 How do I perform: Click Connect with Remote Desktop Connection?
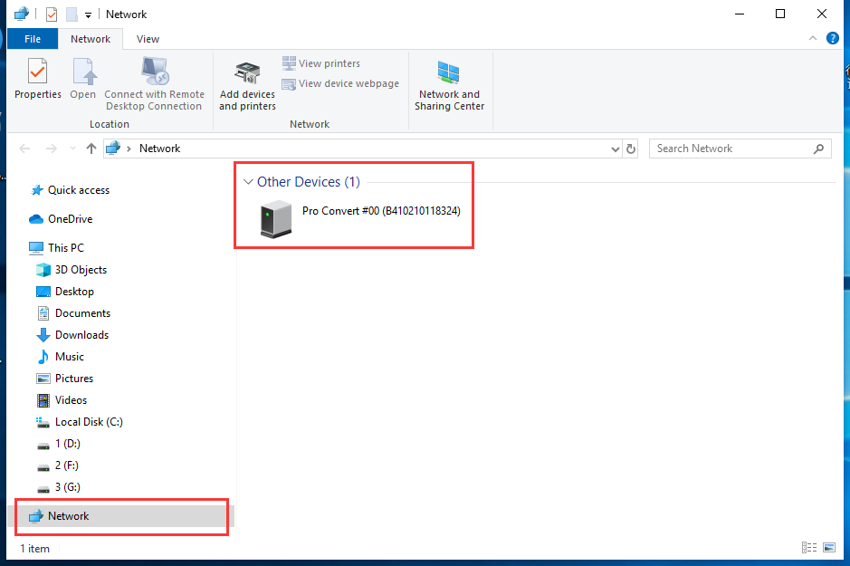point(155,84)
